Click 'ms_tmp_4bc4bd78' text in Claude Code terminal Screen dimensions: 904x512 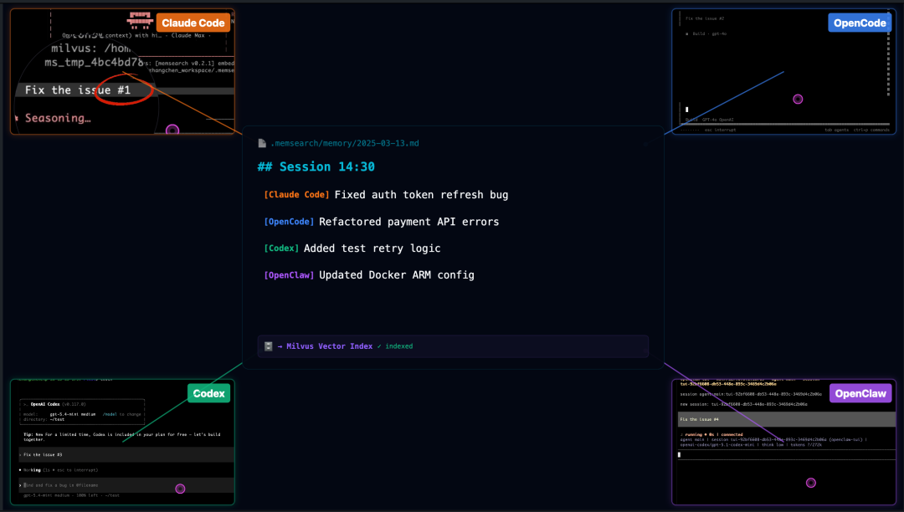point(94,62)
